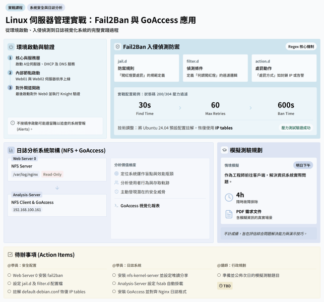Click the clock icon beside 4h
This screenshot has height=302, width=324.
pyautogui.click(x=229, y=198)
